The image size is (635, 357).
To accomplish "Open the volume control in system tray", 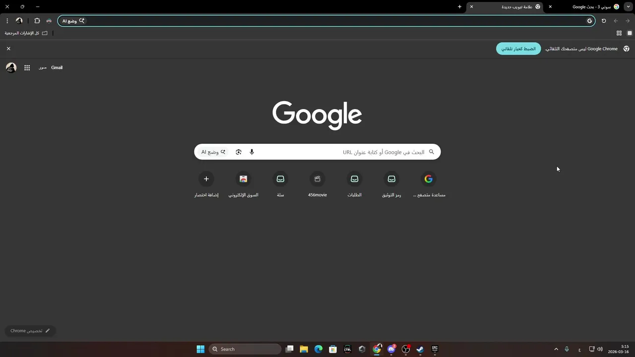I will tap(600, 349).
